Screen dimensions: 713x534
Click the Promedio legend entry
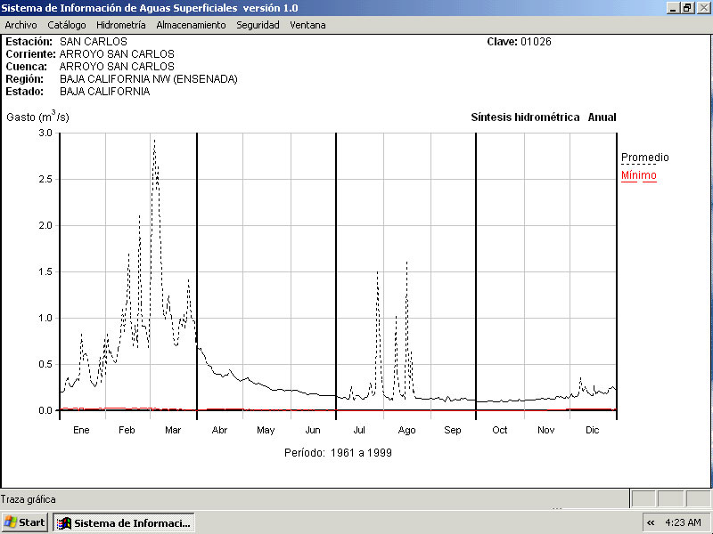[x=644, y=158]
